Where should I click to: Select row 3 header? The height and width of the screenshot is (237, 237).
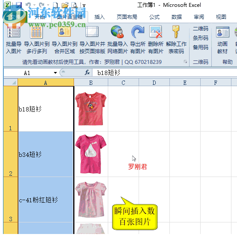click(x=11, y=199)
